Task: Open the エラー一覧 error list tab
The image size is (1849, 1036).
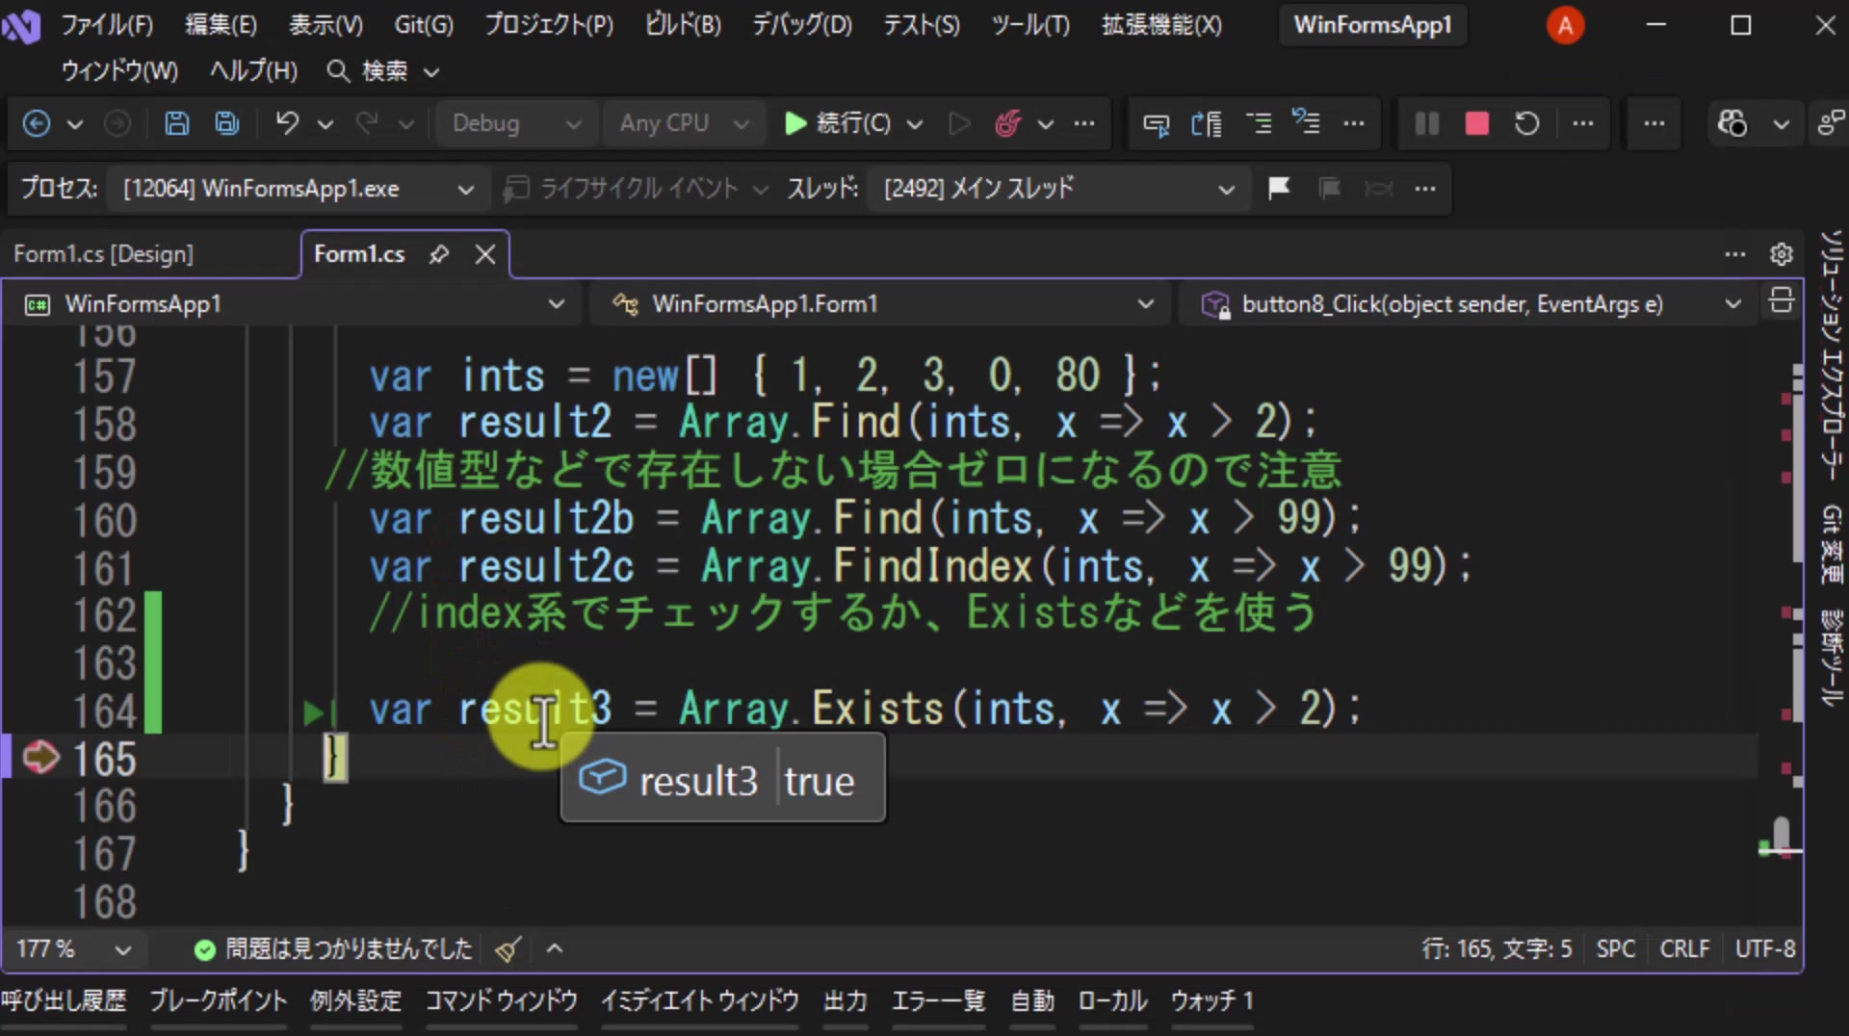Action: pos(939,1001)
